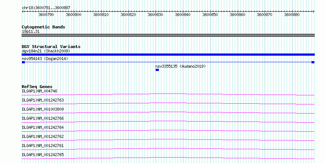Click the 18p11.31 band label

click(x=31, y=32)
